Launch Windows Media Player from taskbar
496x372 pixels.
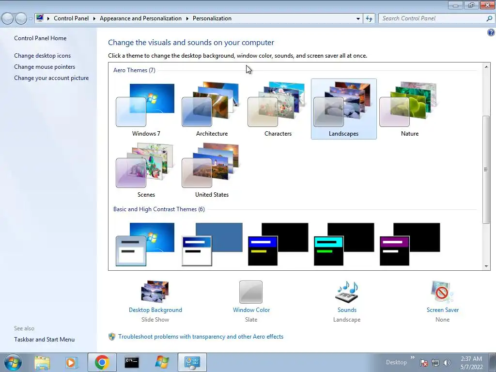coord(72,362)
